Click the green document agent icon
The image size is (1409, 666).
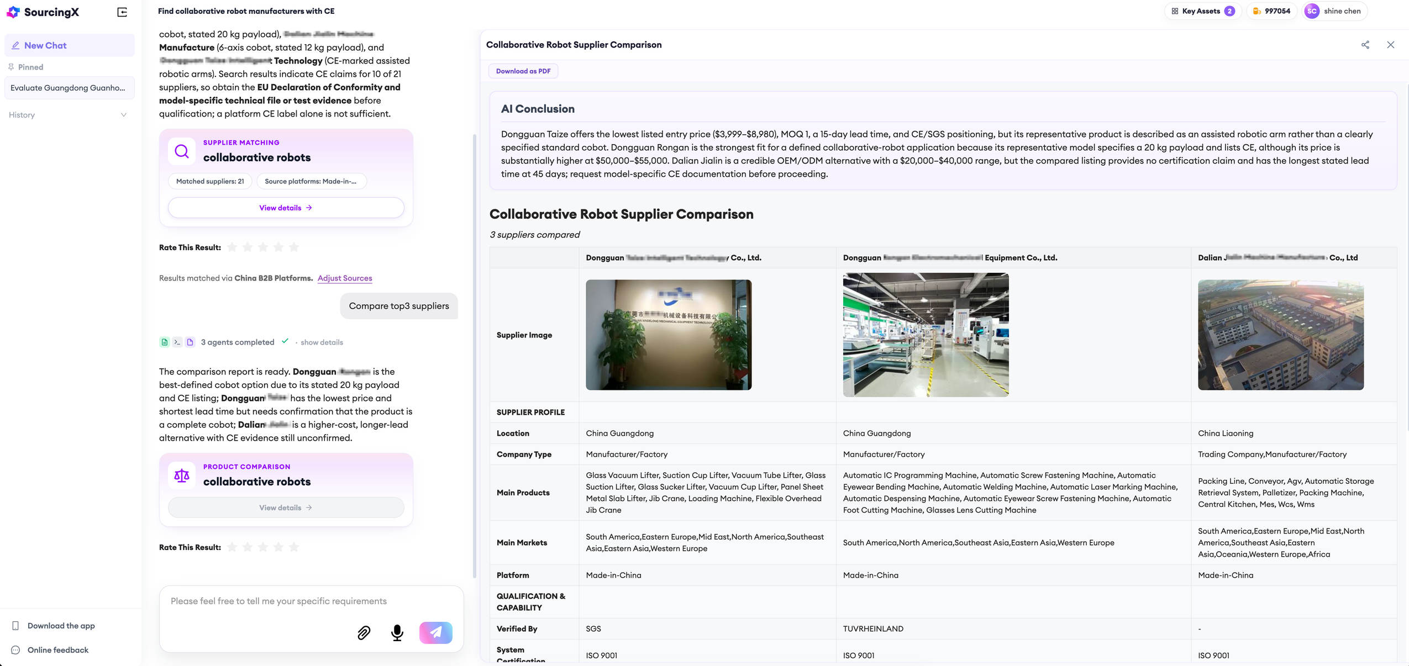pos(164,342)
